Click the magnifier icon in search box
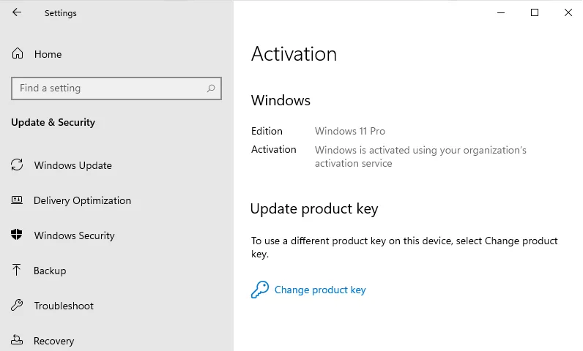Screen dimensions: 583x351 click(211, 88)
